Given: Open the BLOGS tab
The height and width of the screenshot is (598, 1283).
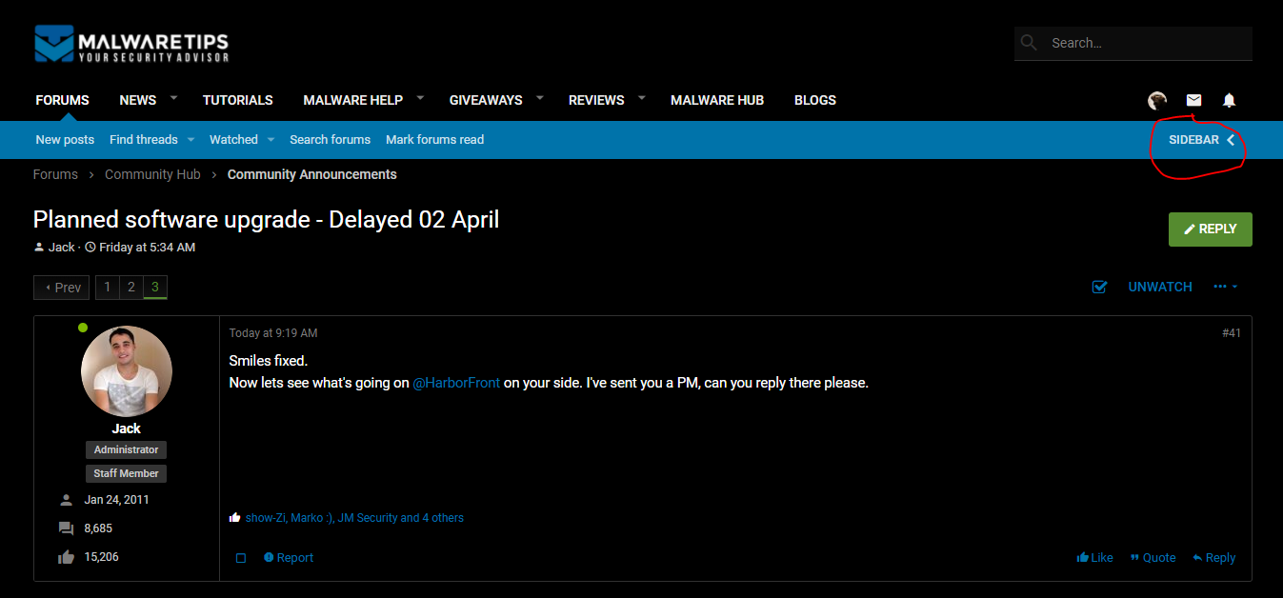Looking at the screenshot, I should pyautogui.click(x=815, y=100).
